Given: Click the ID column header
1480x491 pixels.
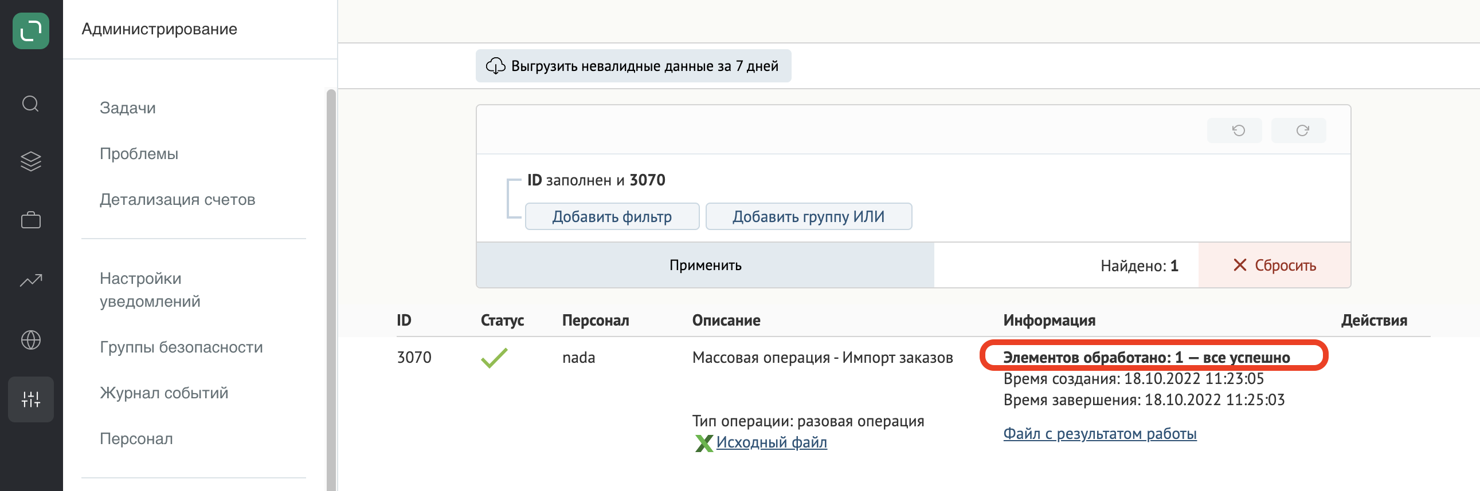Looking at the screenshot, I should 404,320.
